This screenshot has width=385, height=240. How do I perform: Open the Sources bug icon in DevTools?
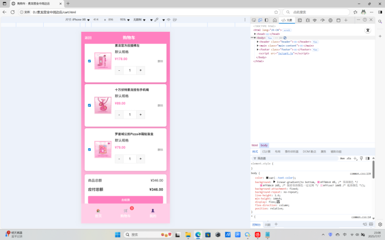click(x=307, y=20)
